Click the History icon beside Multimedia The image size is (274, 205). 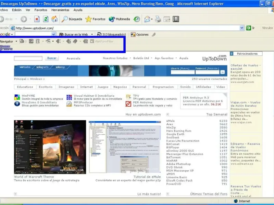point(137,19)
